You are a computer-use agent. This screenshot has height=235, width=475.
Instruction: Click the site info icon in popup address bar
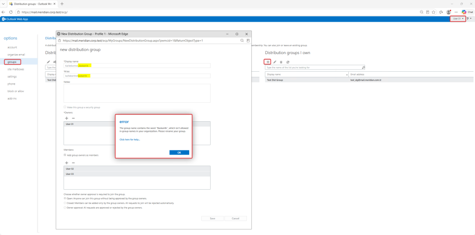60,40
